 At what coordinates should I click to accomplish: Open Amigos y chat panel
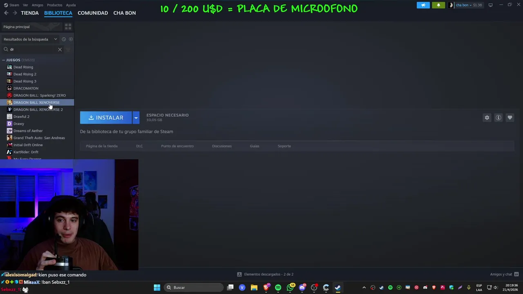pos(504,274)
